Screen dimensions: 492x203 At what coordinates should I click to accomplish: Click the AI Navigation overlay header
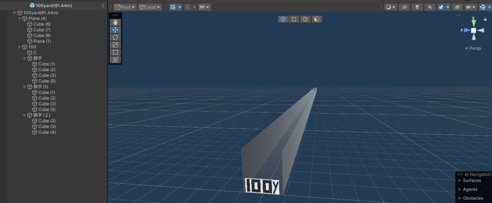tap(474, 174)
